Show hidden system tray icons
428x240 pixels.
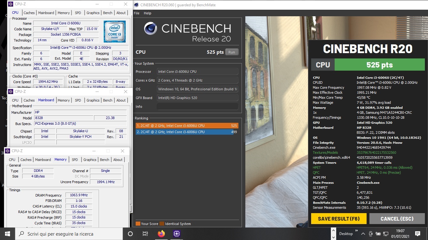tap(363, 234)
